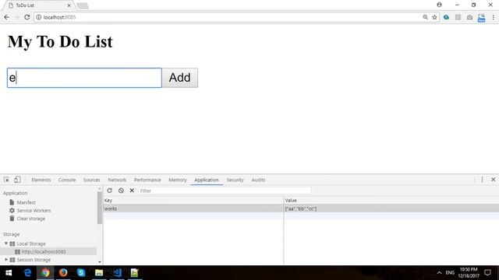Click the Value column header
The height and width of the screenshot is (280, 499).
391,201
